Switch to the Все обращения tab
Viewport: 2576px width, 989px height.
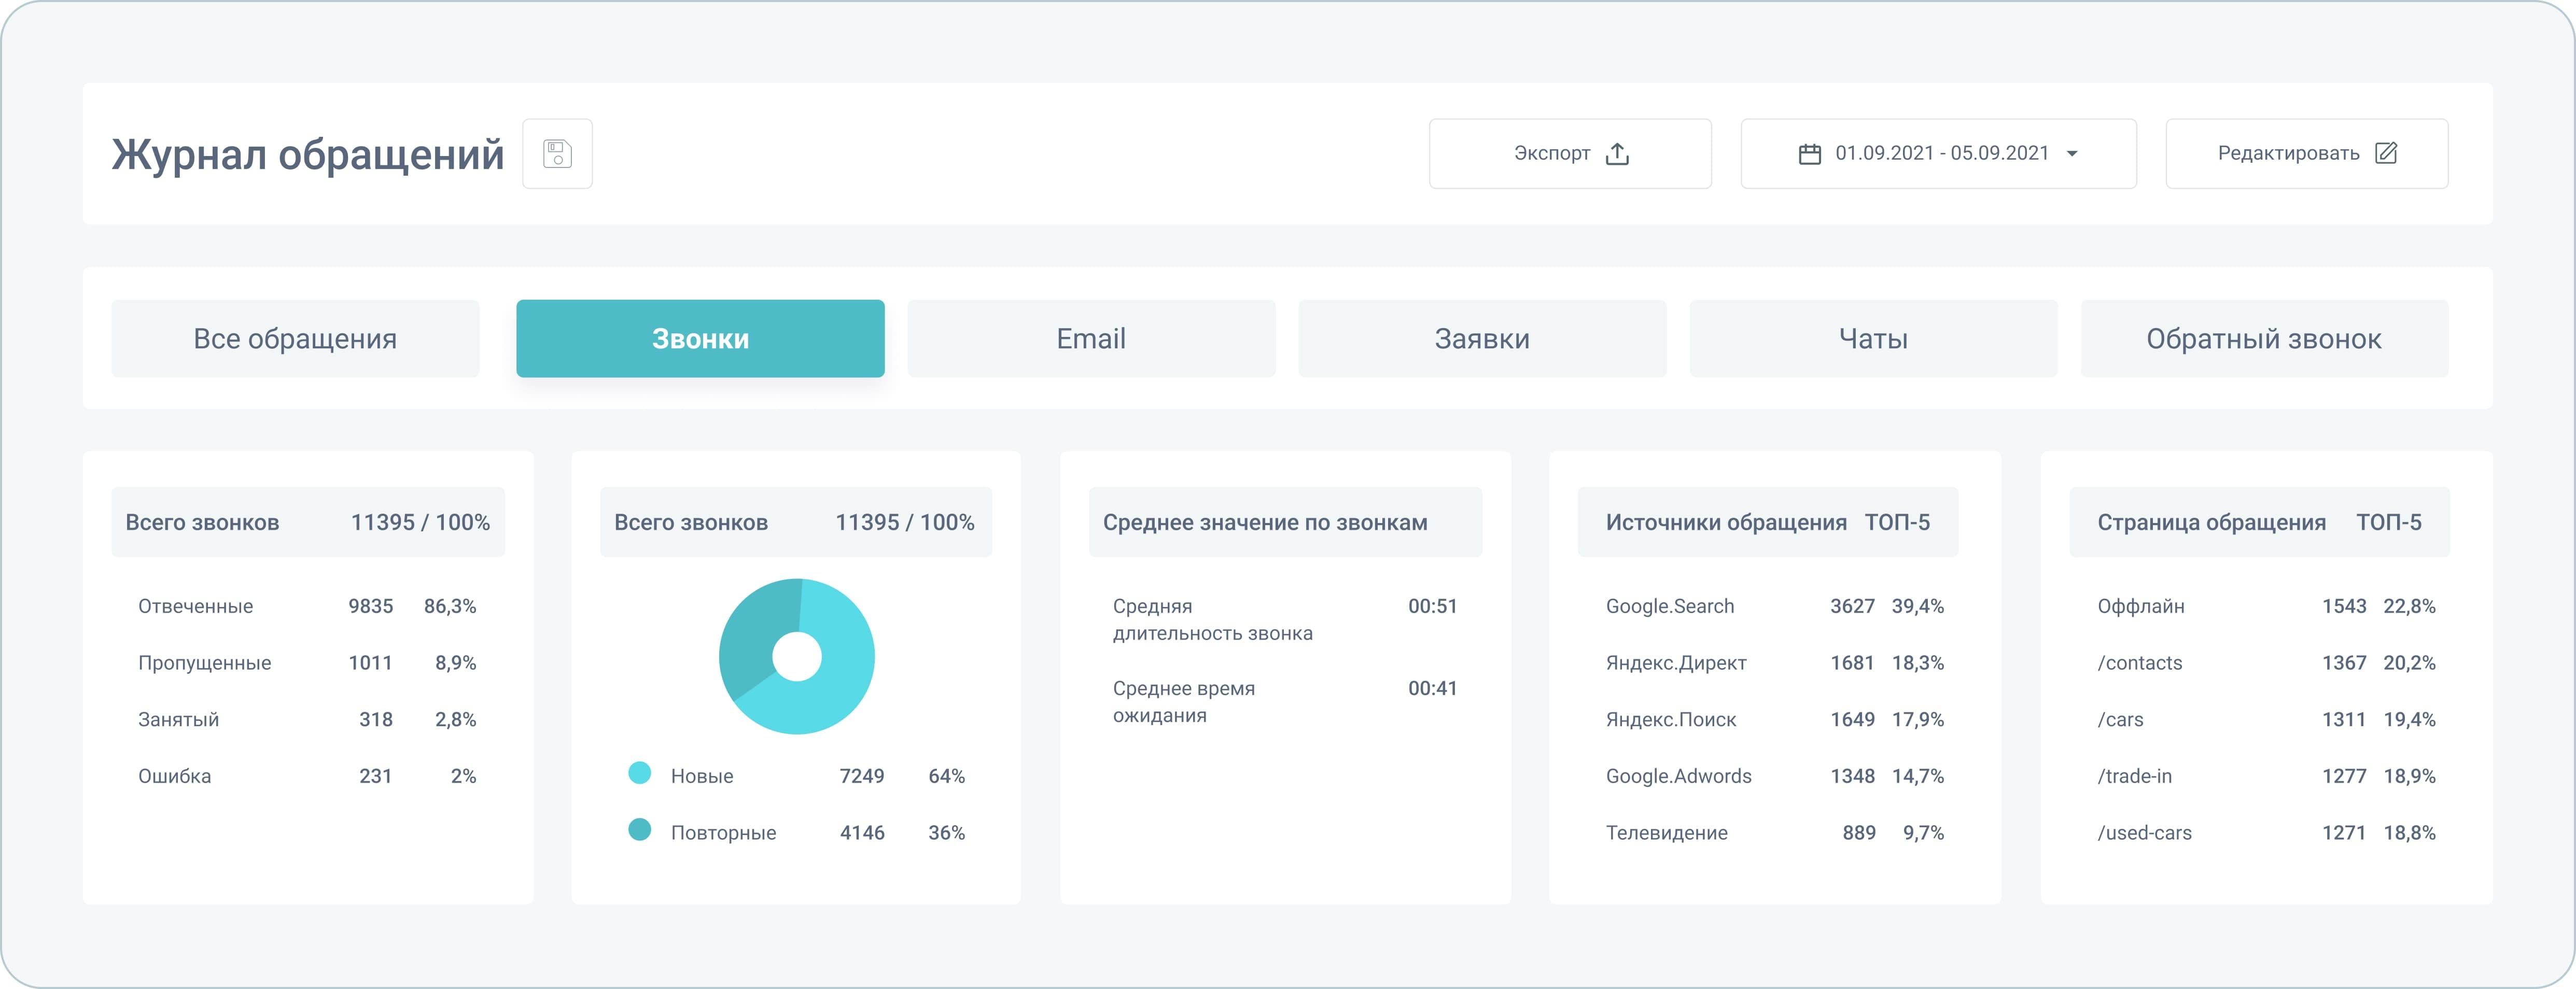click(x=295, y=338)
